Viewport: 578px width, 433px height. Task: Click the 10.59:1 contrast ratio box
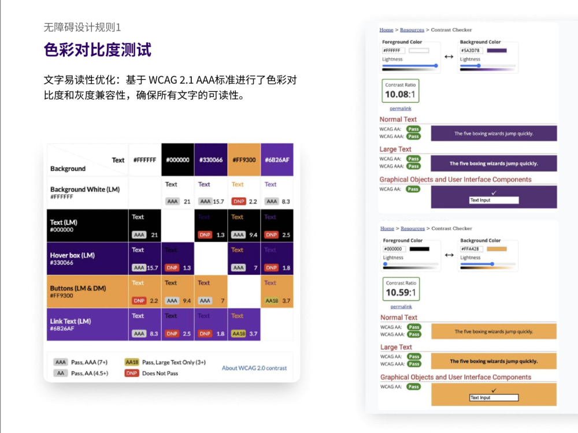pyautogui.click(x=401, y=289)
